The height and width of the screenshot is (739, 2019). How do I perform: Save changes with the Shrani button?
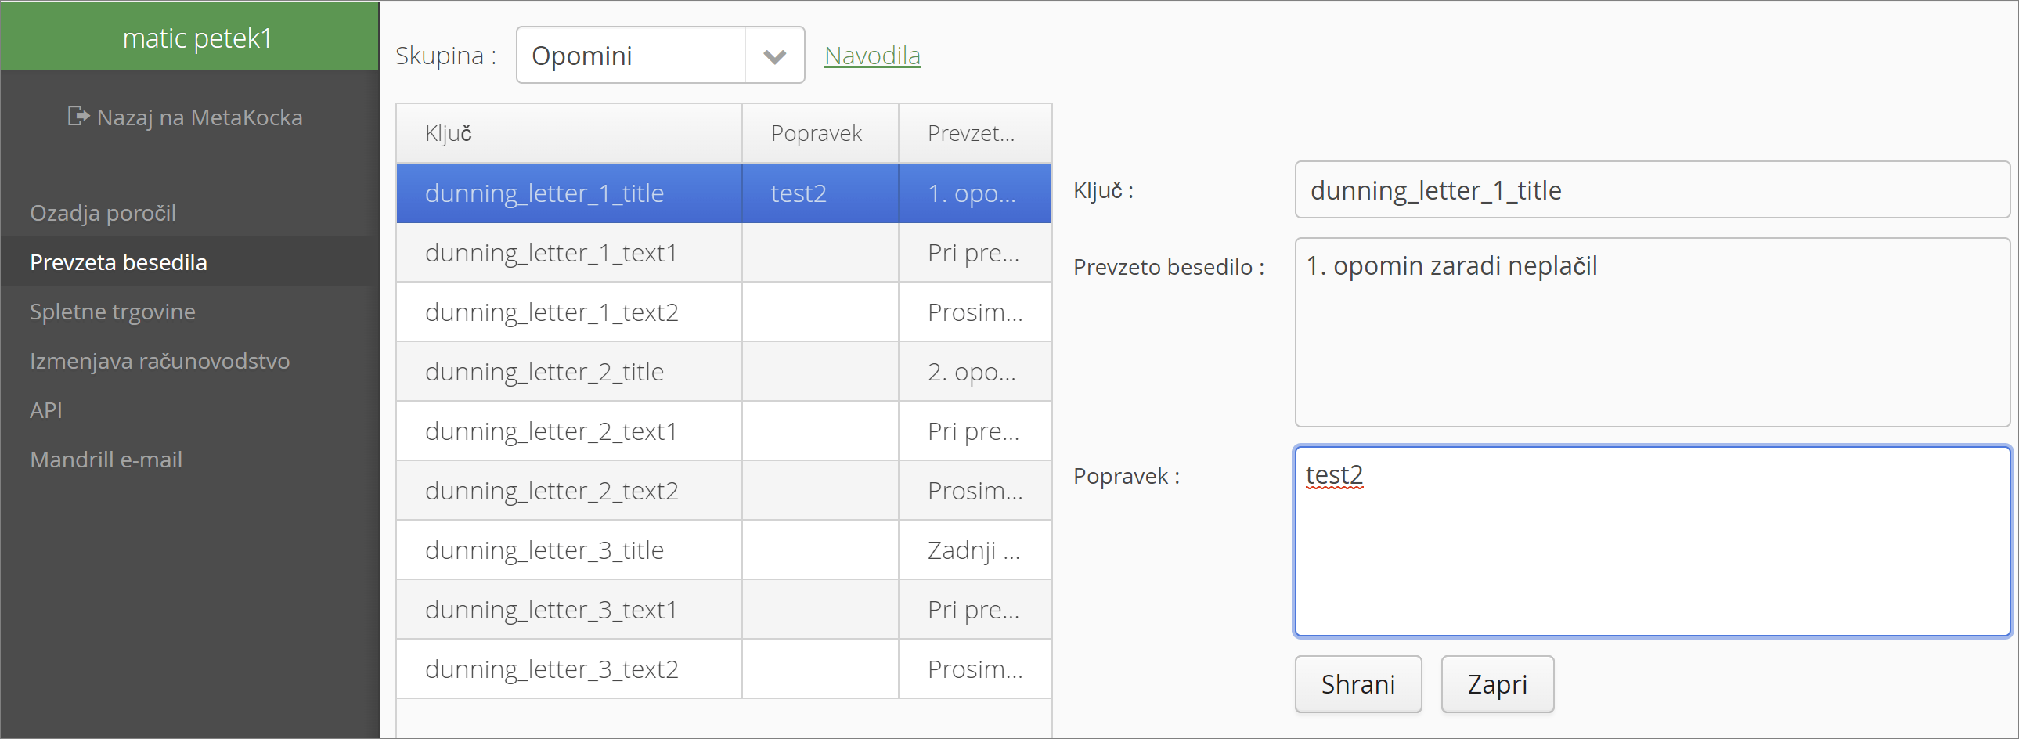point(1357,684)
